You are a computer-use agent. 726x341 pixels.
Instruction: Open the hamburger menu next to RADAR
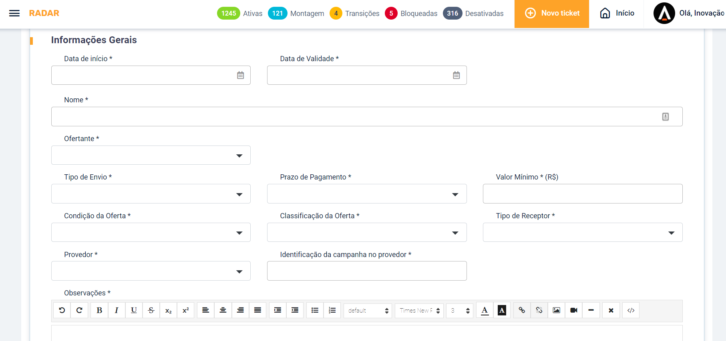pyautogui.click(x=14, y=13)
